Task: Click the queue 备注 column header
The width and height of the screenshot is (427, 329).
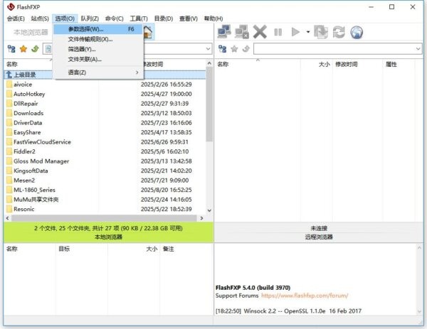Action: point(186,249)
